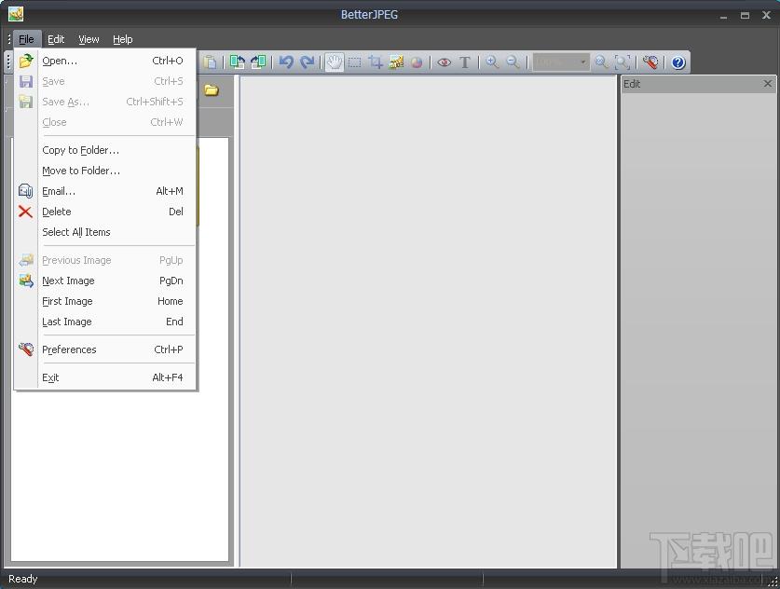Choose First Image menu entry
The width and height of the screenshot is (780, 589).
pyautogui.click(x=105, y=301)
